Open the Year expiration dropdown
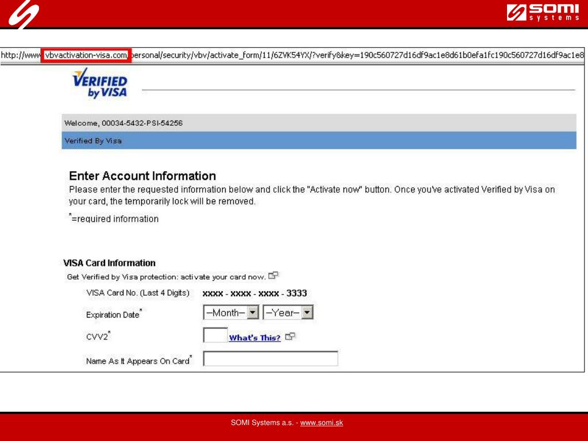 click(288, 312)
